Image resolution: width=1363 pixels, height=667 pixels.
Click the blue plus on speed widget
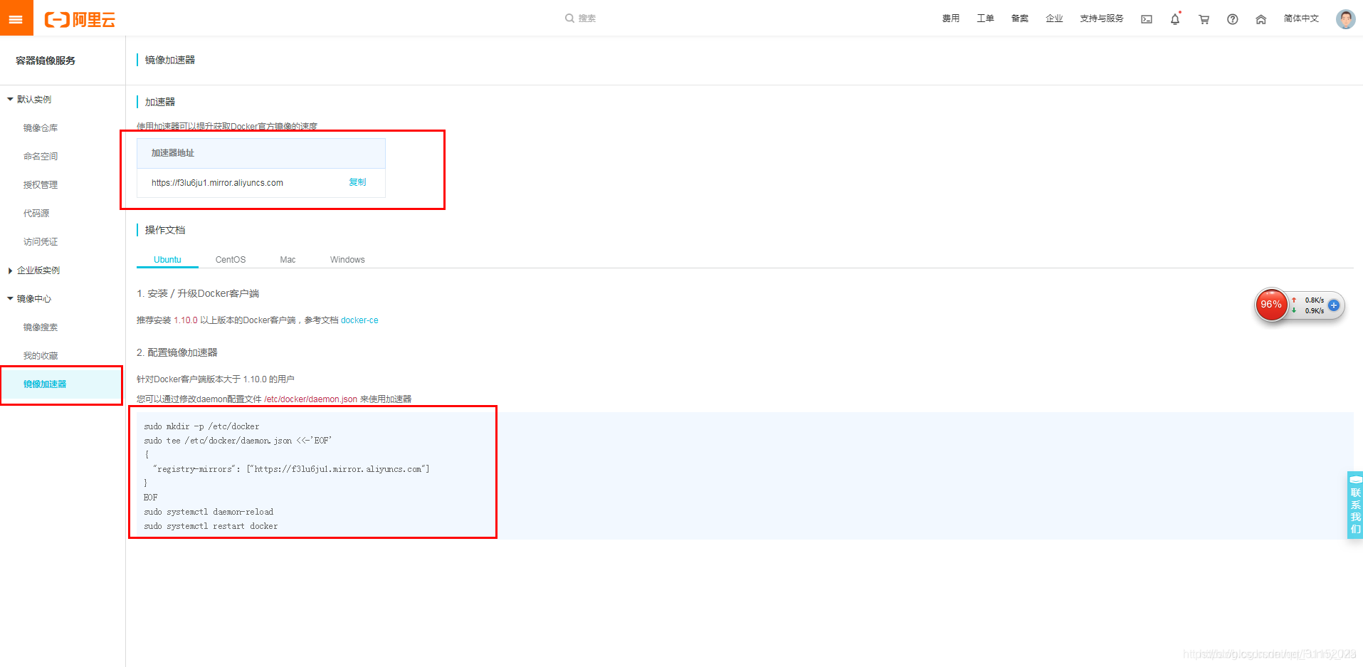pos(1334,305)
